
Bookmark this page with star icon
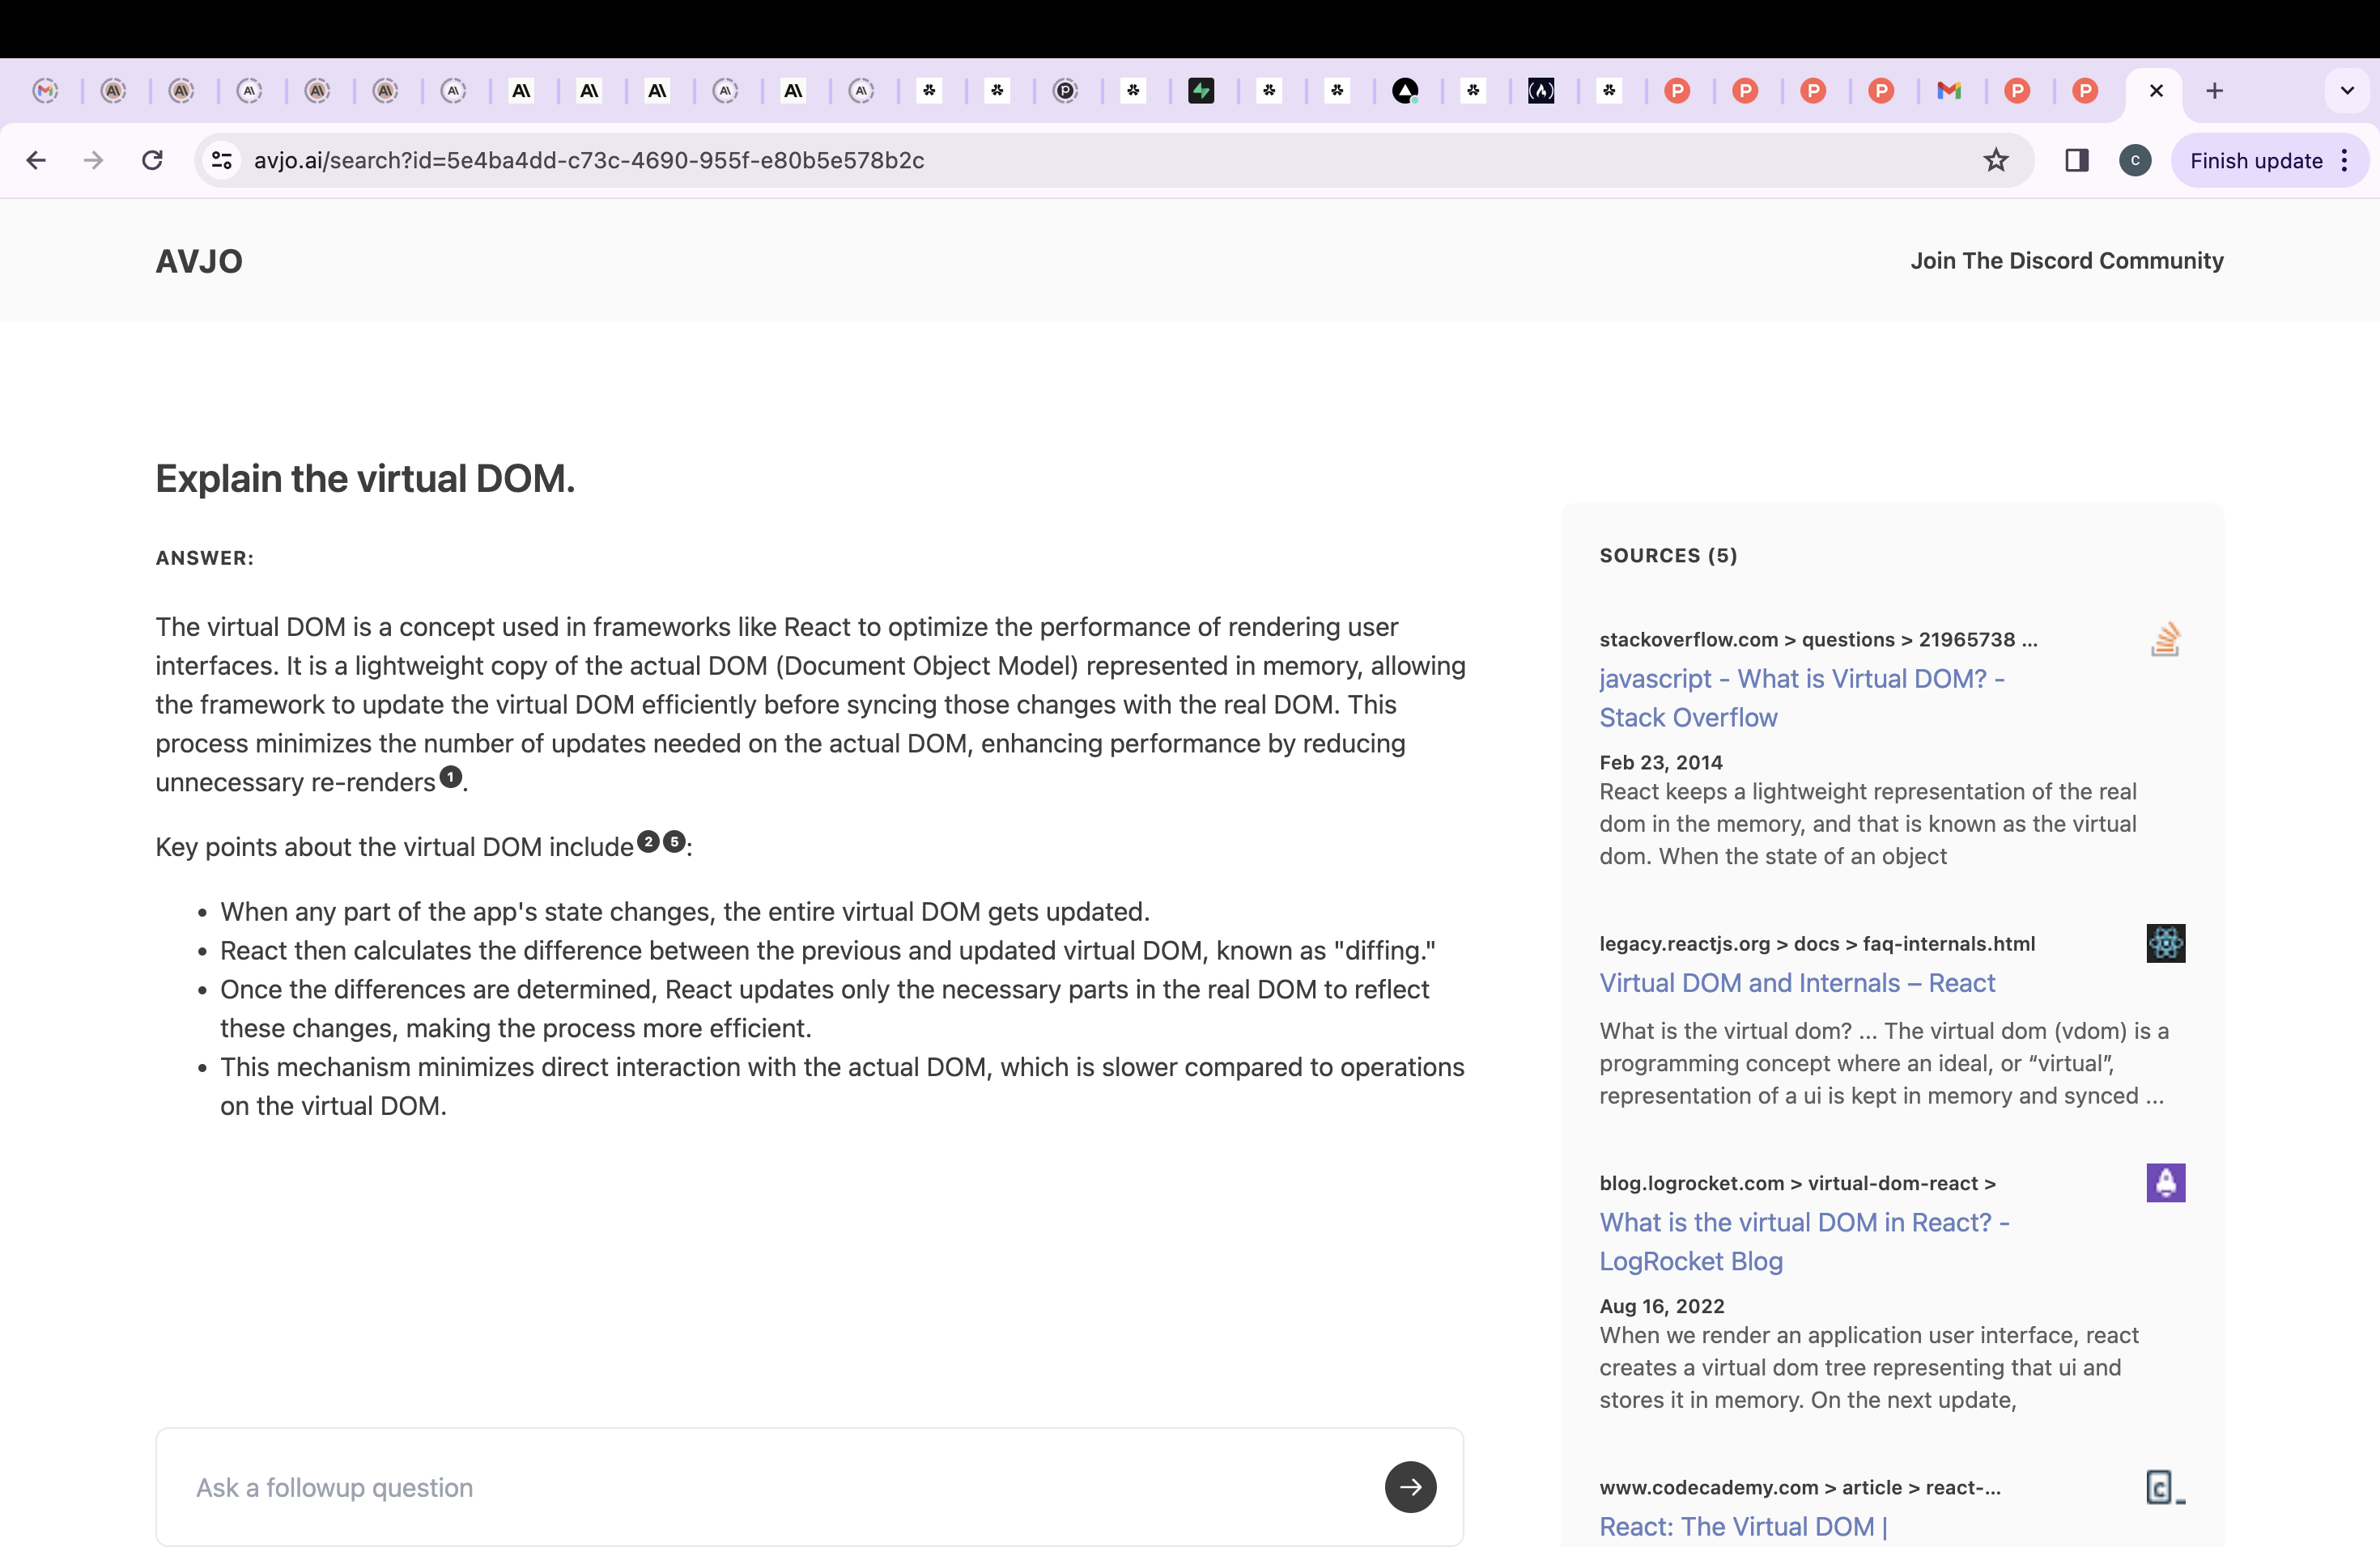point(1996,161)
